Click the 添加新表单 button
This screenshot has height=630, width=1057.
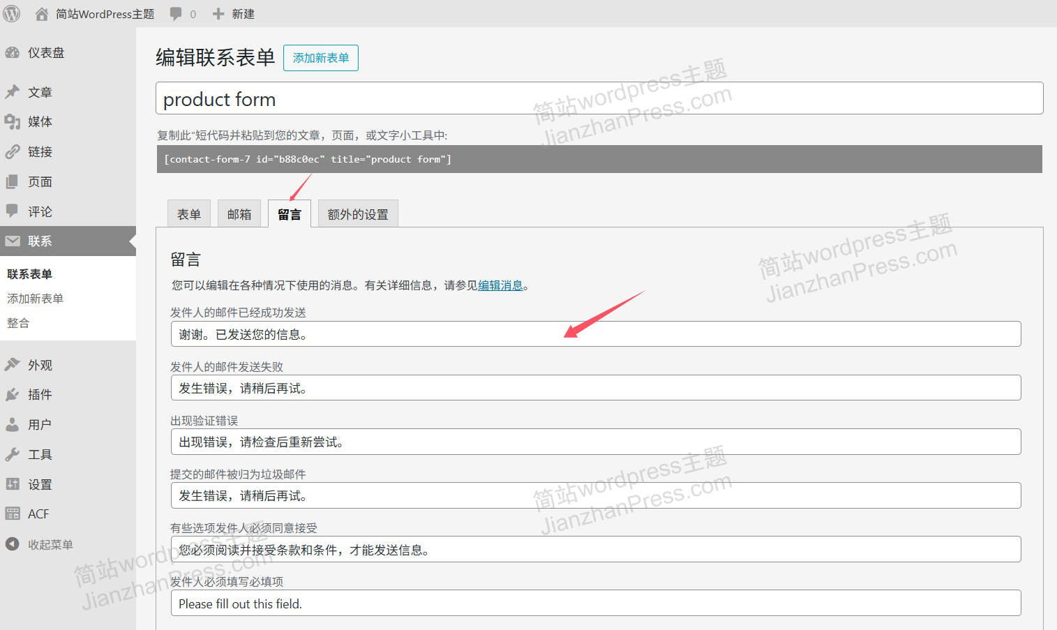[x=320, y=58]
